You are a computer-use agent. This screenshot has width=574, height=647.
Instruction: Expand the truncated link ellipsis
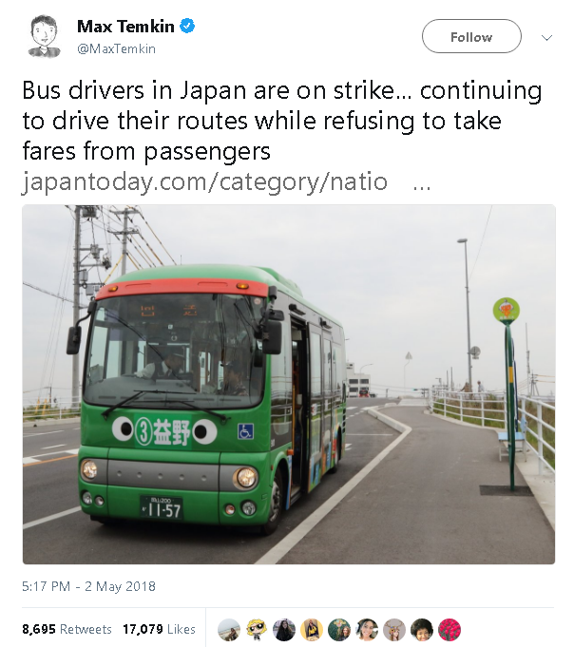pos(422,185)
